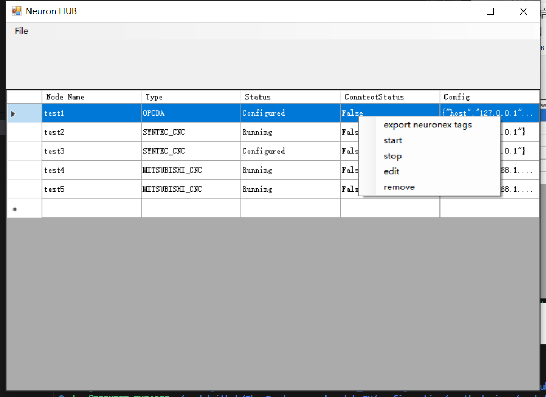
Task: Select 'export neuronex tags' context menu entry
Action: click(428, 125)
